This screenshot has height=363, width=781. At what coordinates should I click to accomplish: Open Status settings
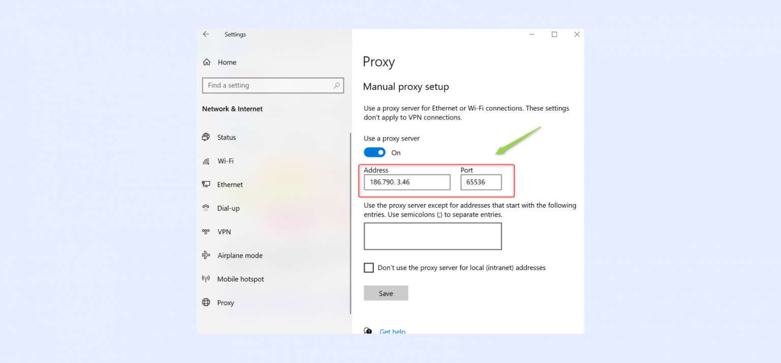226,137
